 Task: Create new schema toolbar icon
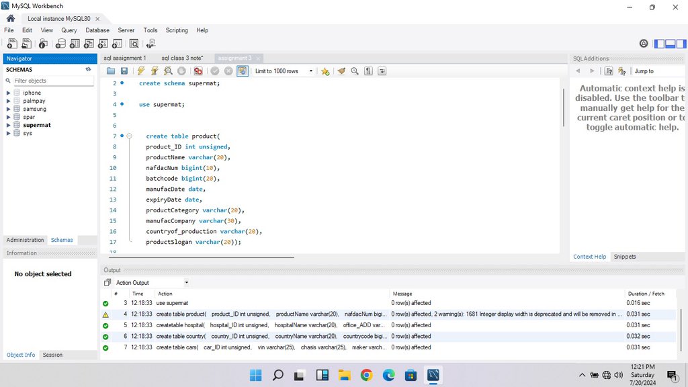coord(60,44)
